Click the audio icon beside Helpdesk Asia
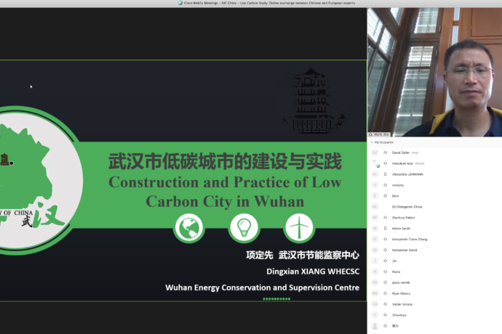The height and width of the screenshot is (334, 502). tap(385, 163)
